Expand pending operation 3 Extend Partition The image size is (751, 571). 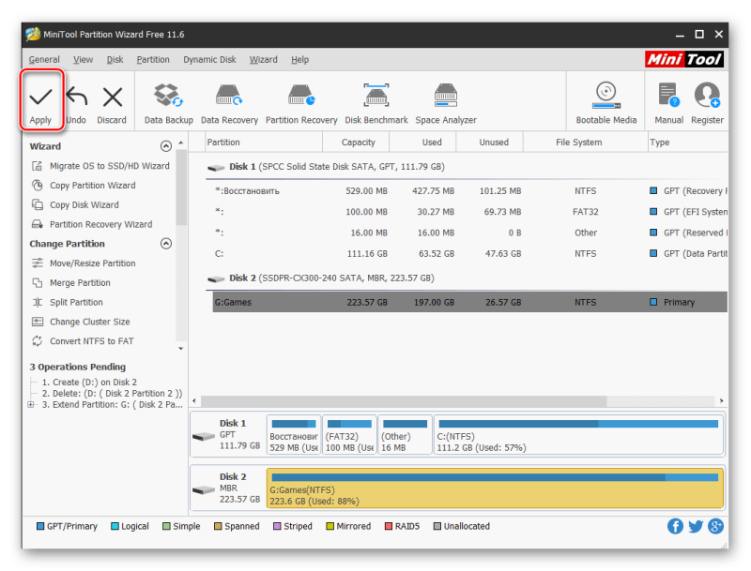click(x=31, y=405)
